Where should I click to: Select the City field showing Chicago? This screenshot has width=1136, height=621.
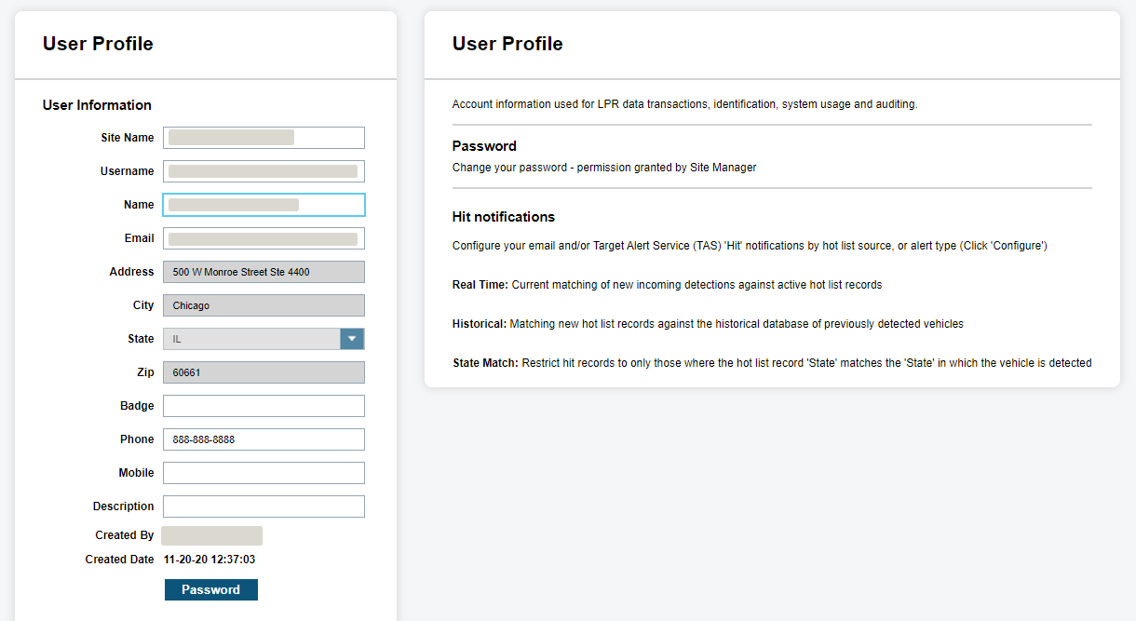point(264,305)
